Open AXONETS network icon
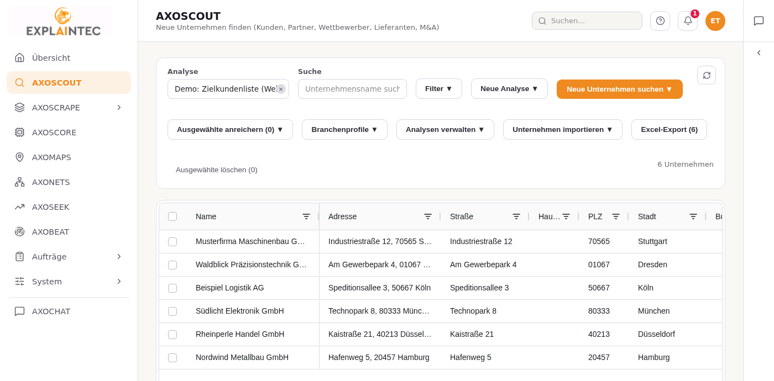This screenshot has width=774, height=381. [19, 182]
